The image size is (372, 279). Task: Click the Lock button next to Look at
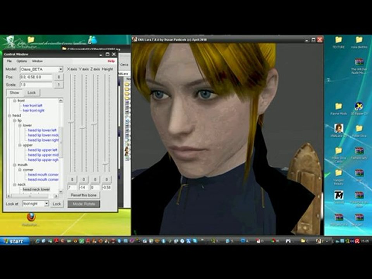coord(57,204)
